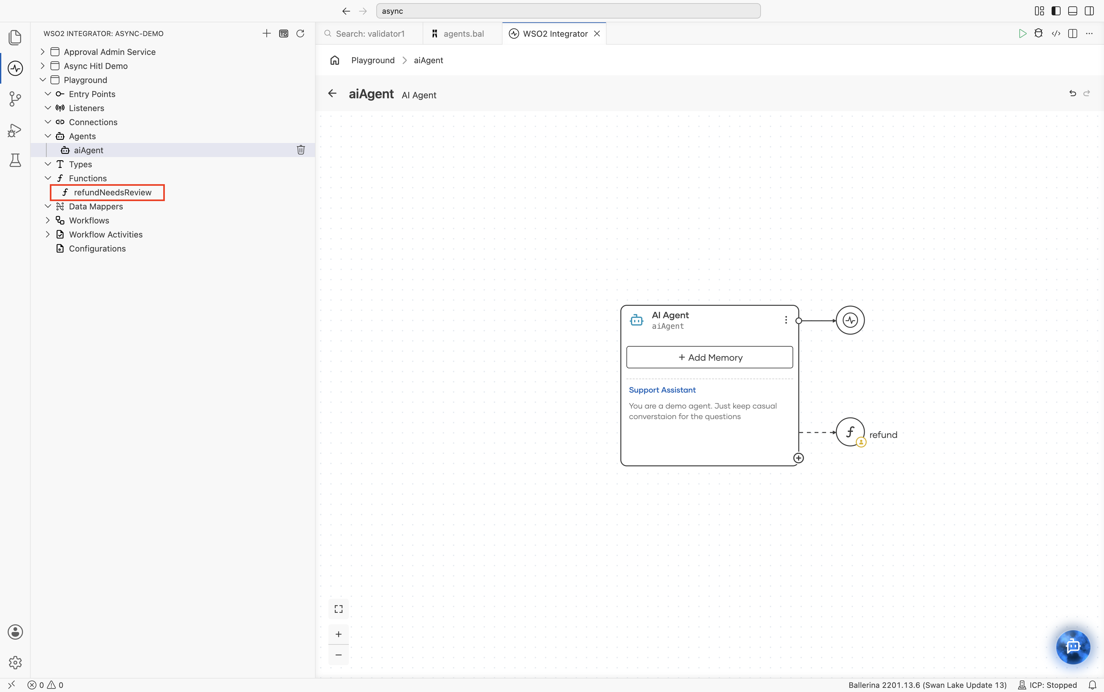The height and width of the screenshot is (692, 1104).
Task: Open the remote window status bar icon
Action: (x=11, y=685)
